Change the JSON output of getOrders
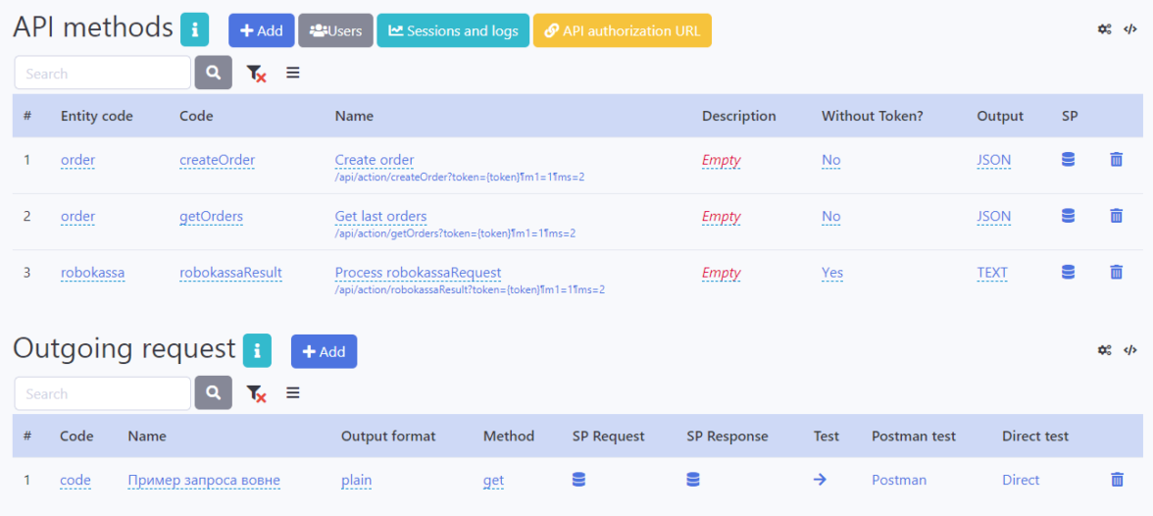This screenshot has width=1153, height=516. point(993,216)
